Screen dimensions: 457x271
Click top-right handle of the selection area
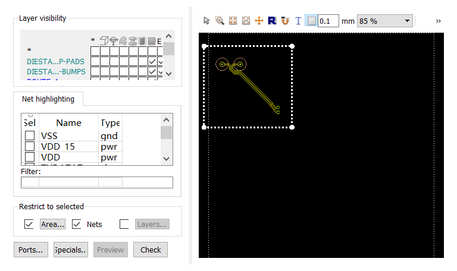tap(292, 46)
